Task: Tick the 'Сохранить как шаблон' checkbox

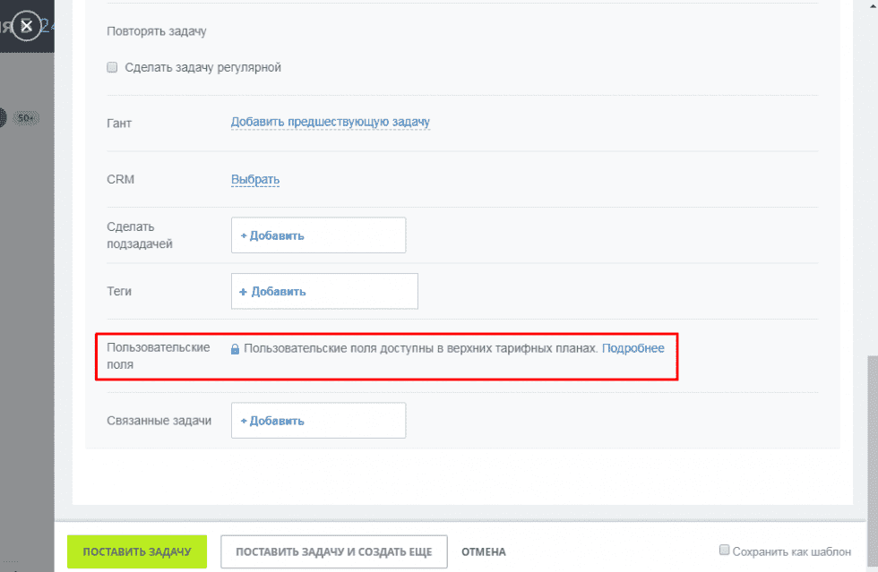Action: [725, 551]
